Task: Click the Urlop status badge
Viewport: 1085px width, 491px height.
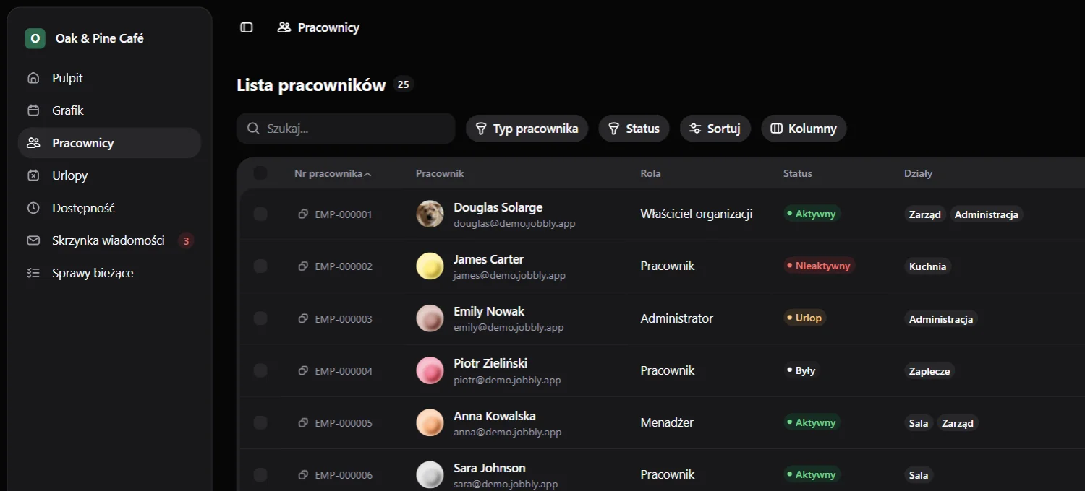Action: tap(804, 318)
